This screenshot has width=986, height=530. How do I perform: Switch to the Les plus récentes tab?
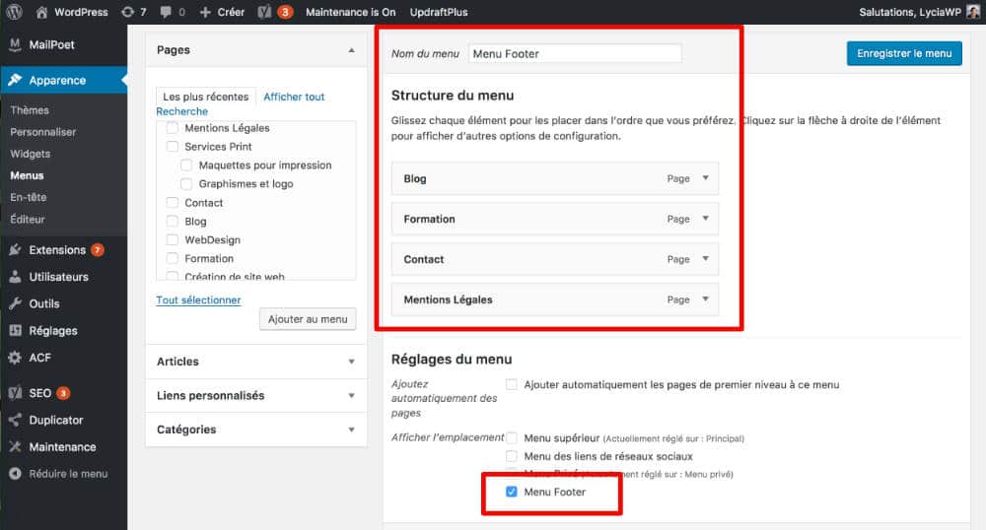206,97
